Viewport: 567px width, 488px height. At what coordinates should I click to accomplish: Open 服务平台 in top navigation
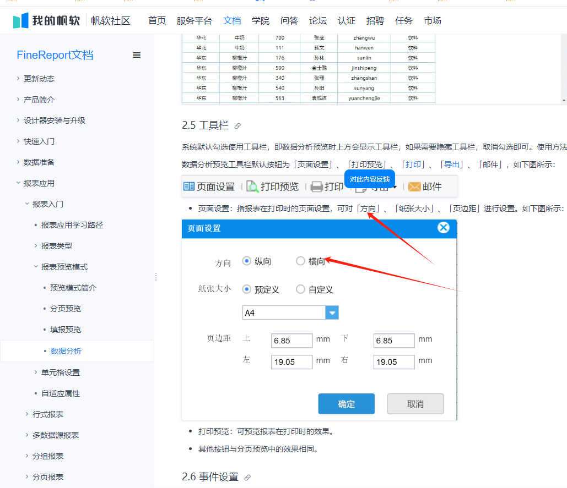pyautogui.click(x=195, y=20)
